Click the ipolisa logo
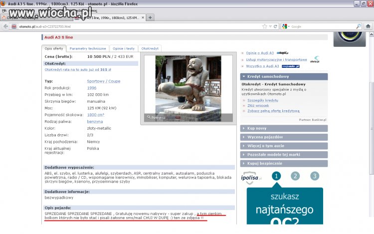The width and height of the screenshot is (374, 234). pyautogui.click(x=251, y=178)
